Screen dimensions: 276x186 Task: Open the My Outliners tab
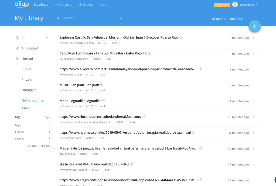tap(63, 5)
